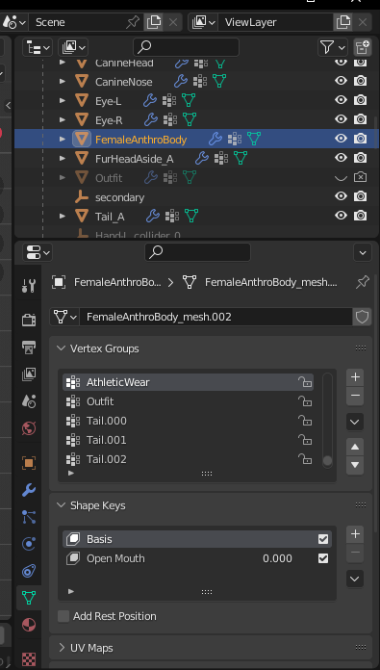Screen dimensions: 380x670
Task: Hide FemaleAnthroBody in viewport
Action: click(341, 139)
